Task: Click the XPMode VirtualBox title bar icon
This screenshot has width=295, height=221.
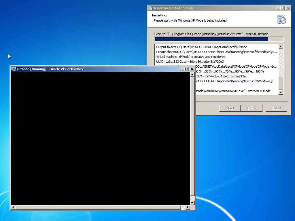Action: click(13, 69)
